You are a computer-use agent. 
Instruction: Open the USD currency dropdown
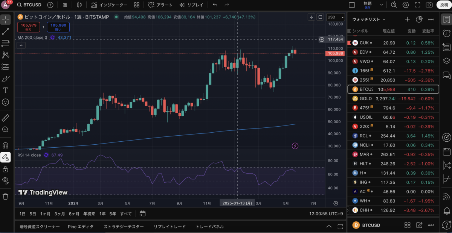pyautogui.click(x=335, y=17)
